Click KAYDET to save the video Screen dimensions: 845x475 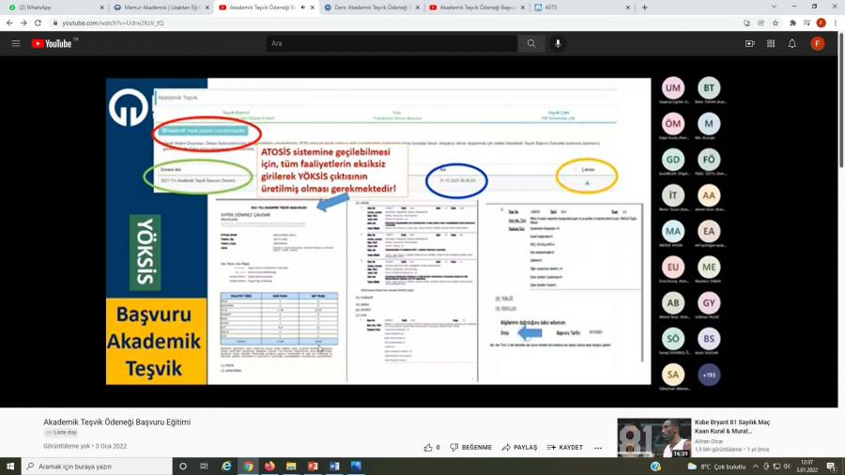pyautogui.click(x=564, y=448)
